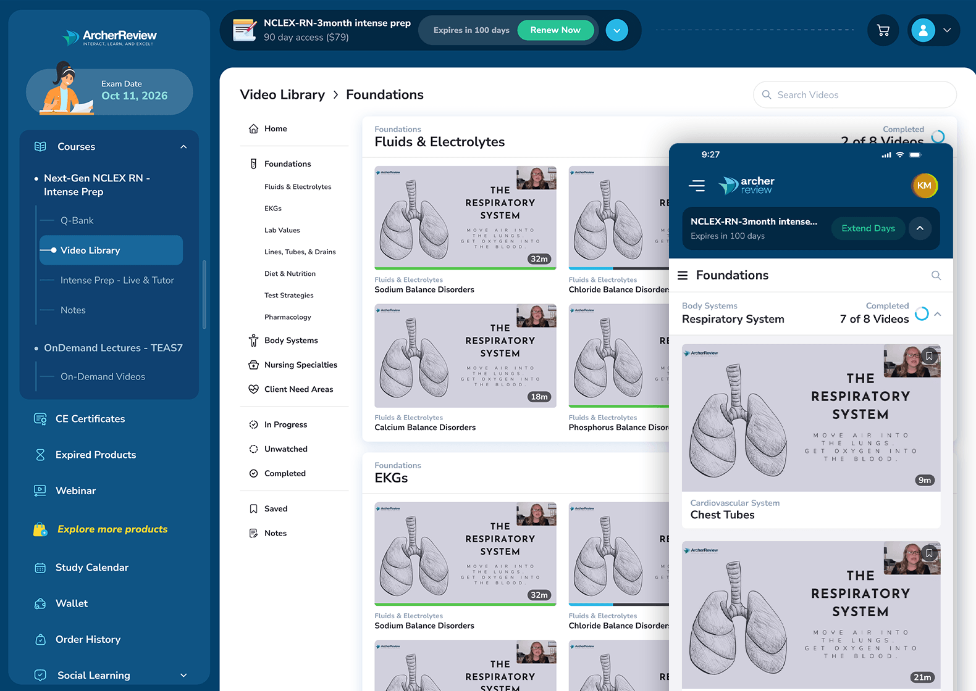Click the KM avatar badge
976x691 pixels.
[924, 186]
